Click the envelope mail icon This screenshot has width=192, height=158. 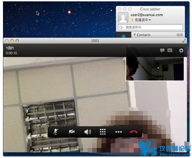(170, 50)
